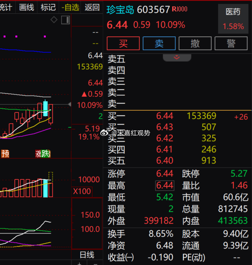This screenshot has width=252, height=265.
Task: Click the 涨停 limit-up price 6.44
Action: [x=165, y=174]
